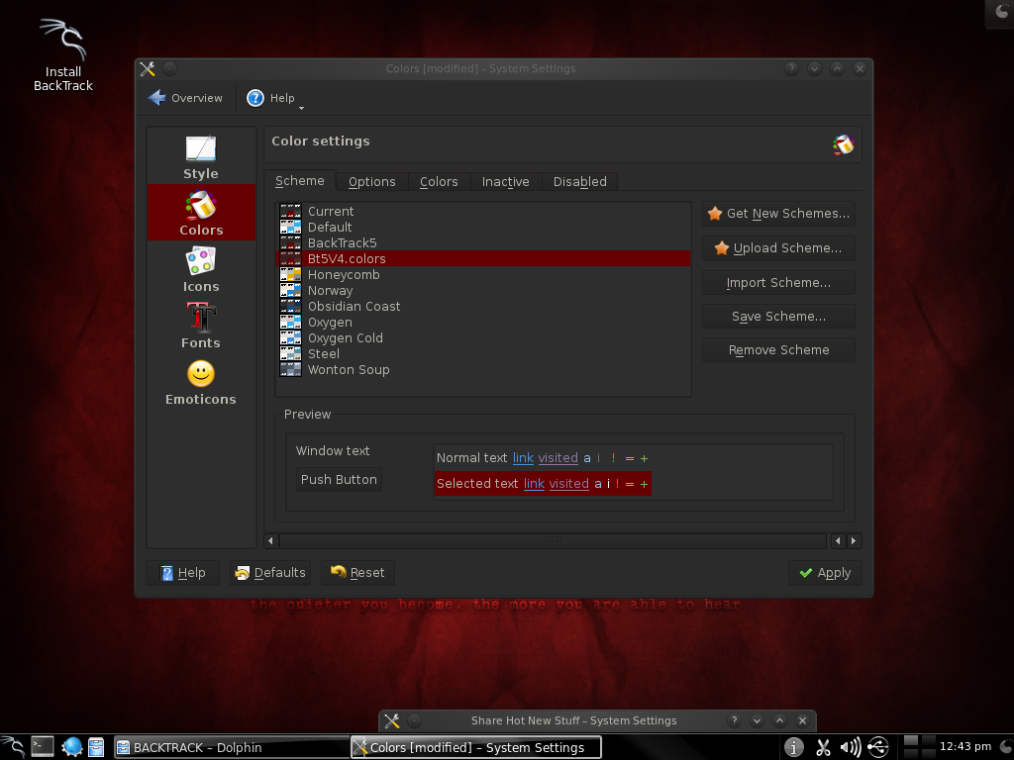Viewport: 1014px width, 760px height.
Task: Switch to the Colors tab
Action: [x=439, y=182]
